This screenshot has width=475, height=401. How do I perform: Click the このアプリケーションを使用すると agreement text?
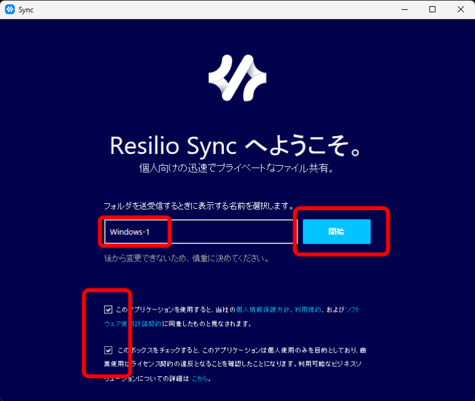click(x=173, y=310)
